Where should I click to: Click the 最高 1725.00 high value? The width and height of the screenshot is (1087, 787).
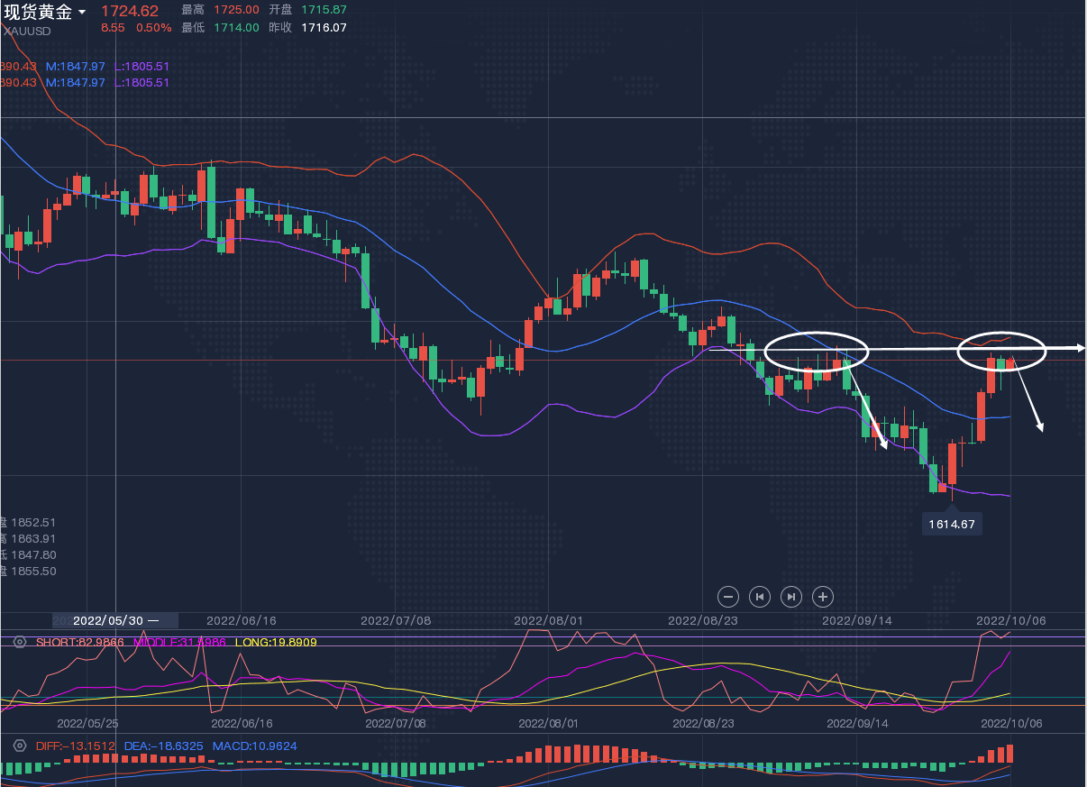click(x=236, y=10)
